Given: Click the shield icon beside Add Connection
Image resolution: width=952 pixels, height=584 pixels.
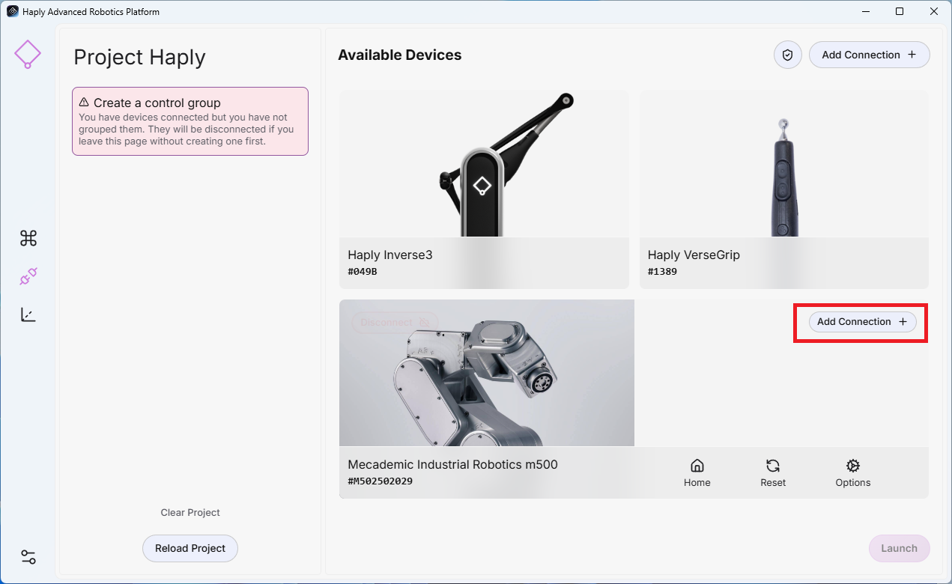Looking at the screenshot, I should pyautogui.click(x=788, y=55).
